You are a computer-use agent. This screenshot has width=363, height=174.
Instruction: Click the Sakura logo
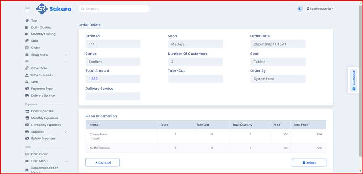[53, 8]
